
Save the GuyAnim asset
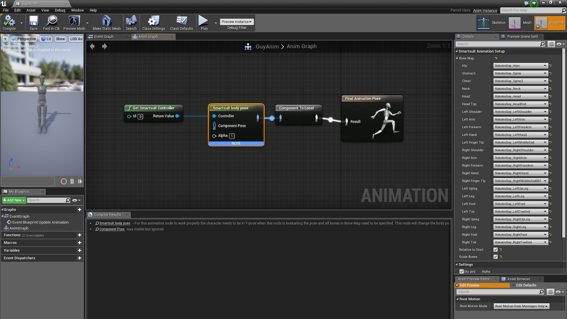34,23
